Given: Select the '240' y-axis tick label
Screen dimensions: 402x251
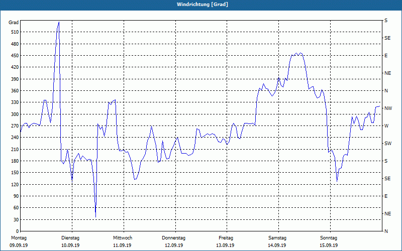Looking at the screenshot, I should click(15, 138).
